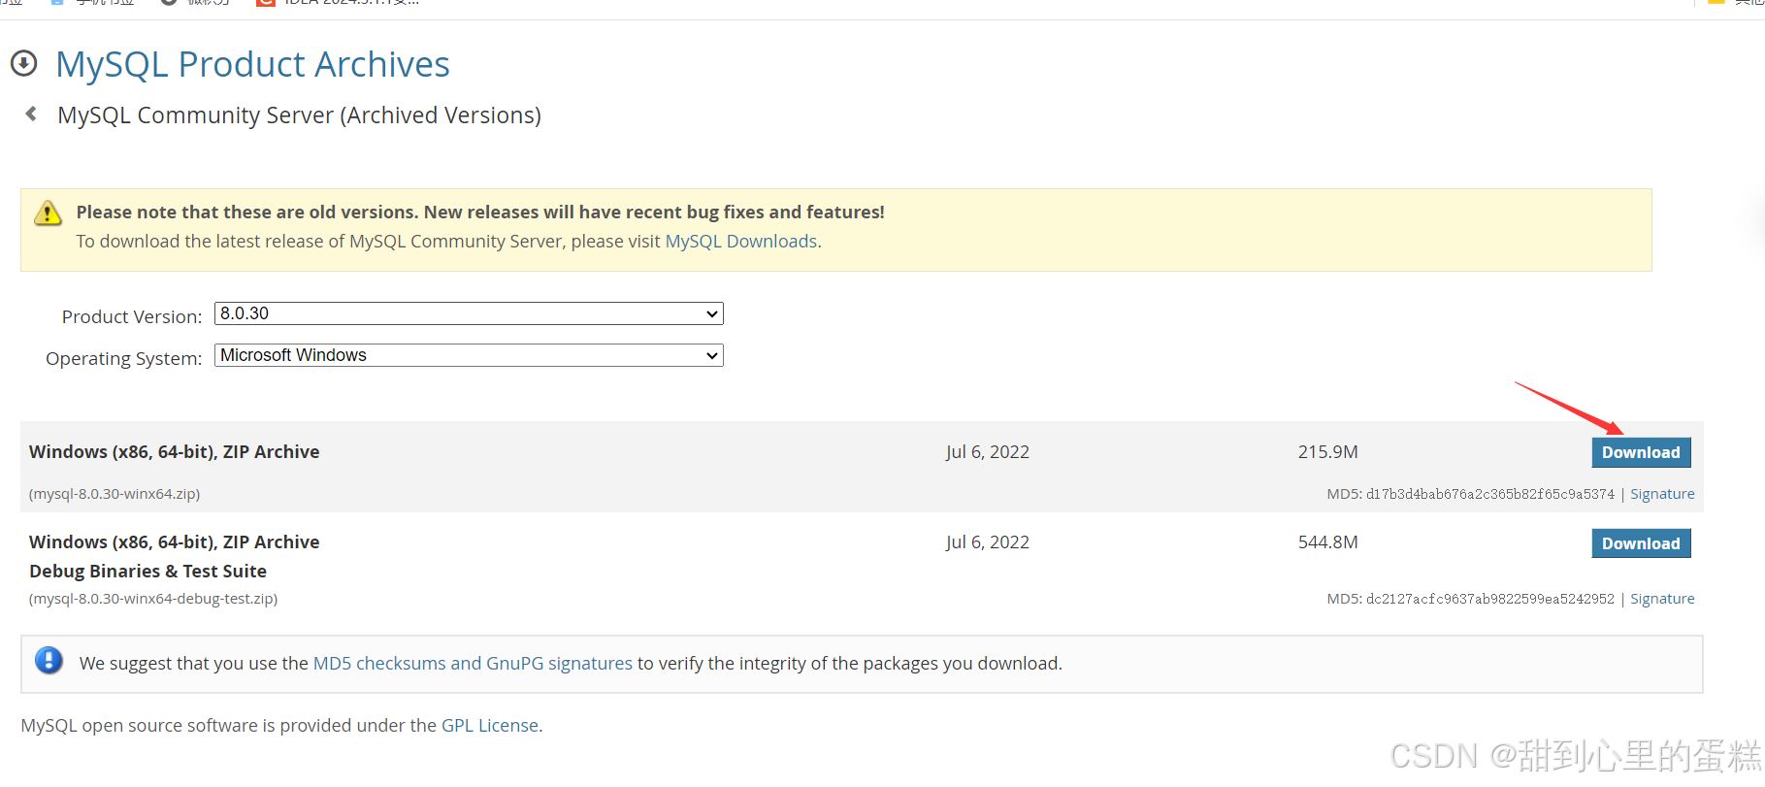Screen dimensions: 1765x787
Task: Follow the MySQL Downloads link
Action: point(741,241)
